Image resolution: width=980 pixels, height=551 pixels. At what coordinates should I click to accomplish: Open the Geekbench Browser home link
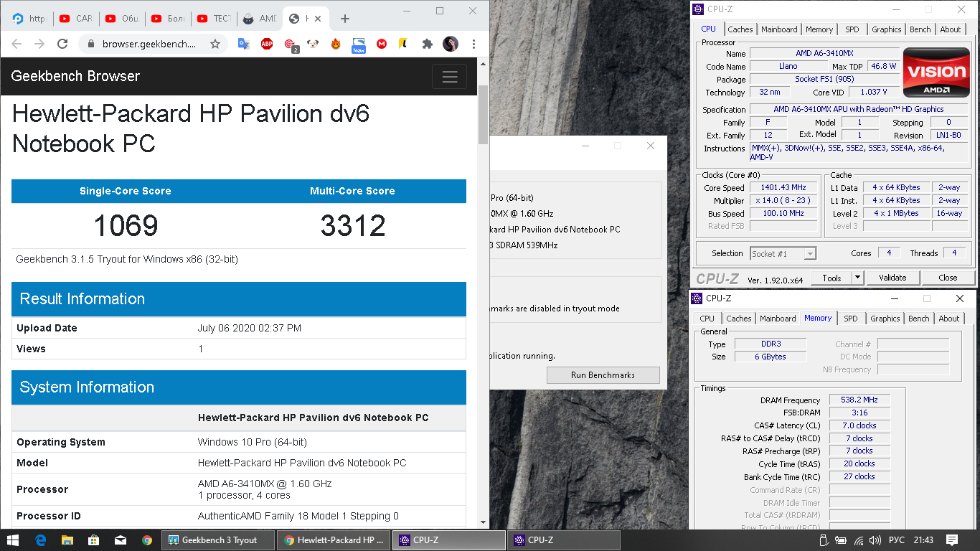[x=75, y=76]
